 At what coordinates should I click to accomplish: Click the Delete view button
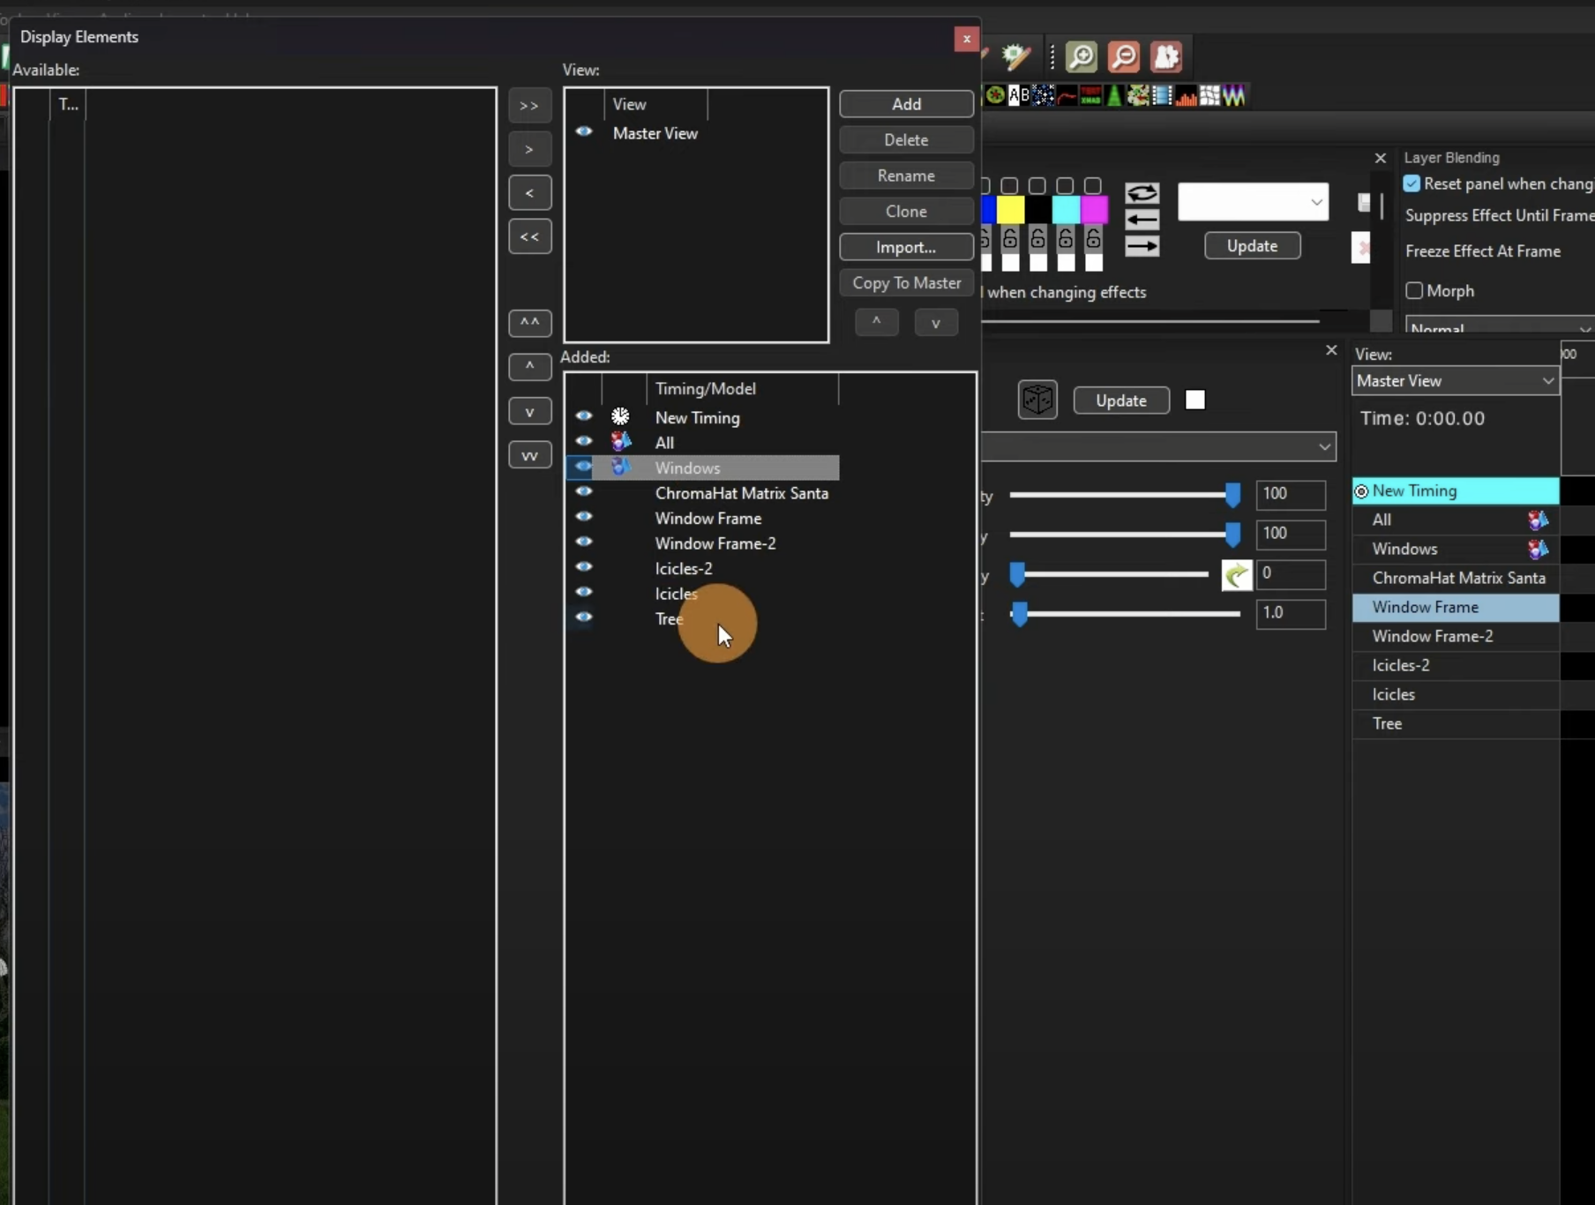[906, 140]
